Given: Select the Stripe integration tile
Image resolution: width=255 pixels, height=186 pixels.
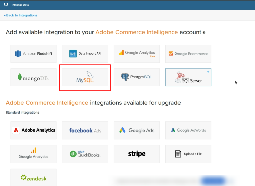Looking at the screenshot, I should click(137, 154).
